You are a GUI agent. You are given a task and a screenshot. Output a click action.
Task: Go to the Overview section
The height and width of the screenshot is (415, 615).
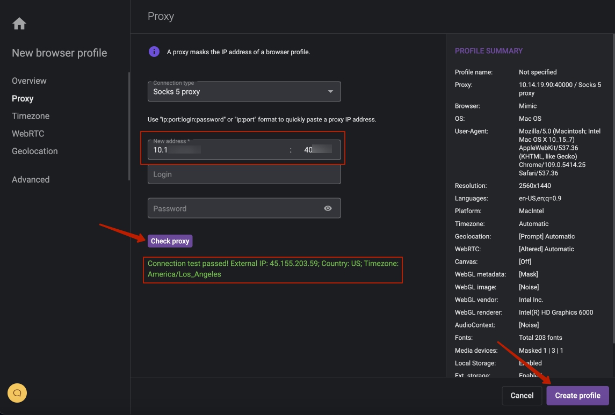tap(29, 81)
